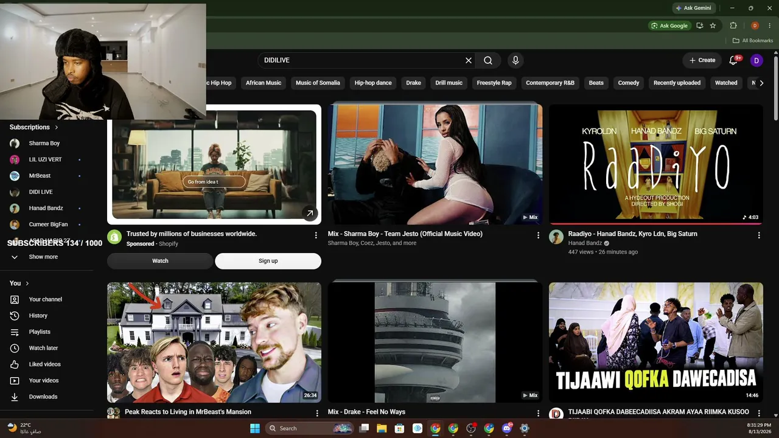The height and width of the screenshot is (438, 779).
Task: Open options menu for Raadiyo video
Action: click(x=759, y=235)
